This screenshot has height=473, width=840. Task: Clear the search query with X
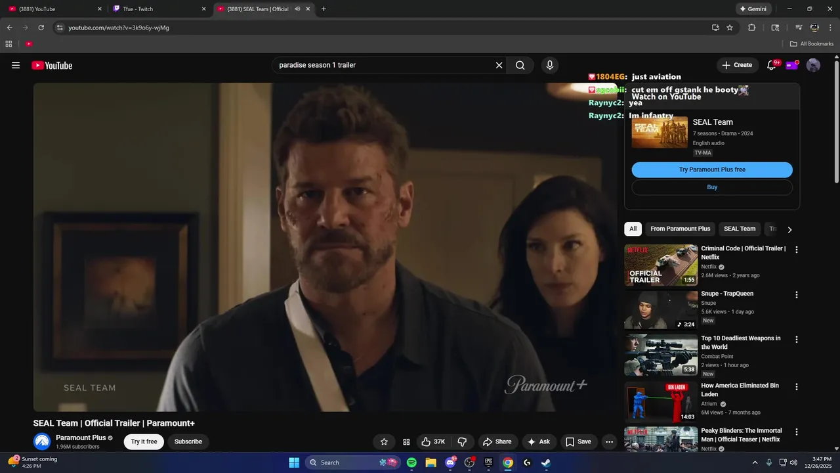point(499,65)
